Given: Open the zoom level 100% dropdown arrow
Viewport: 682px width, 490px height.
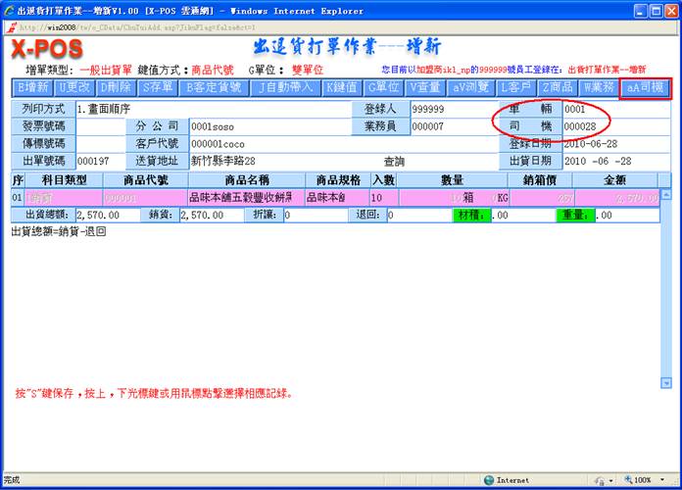Looking at the screenshot, I should pos(661,480).
